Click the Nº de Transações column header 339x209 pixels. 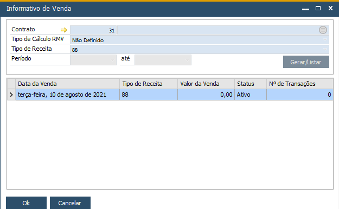coord(299,84)
